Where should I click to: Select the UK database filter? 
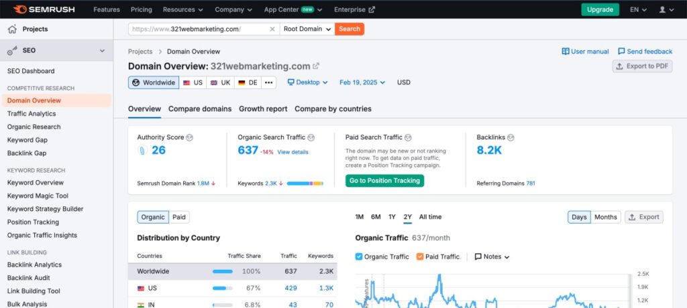pos(220,82)
